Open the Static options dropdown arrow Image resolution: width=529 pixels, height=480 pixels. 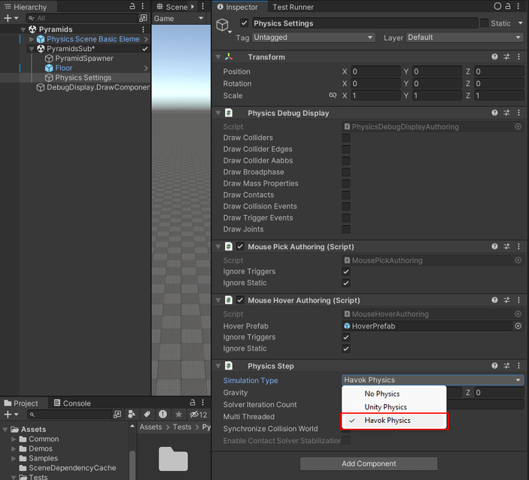520,23
